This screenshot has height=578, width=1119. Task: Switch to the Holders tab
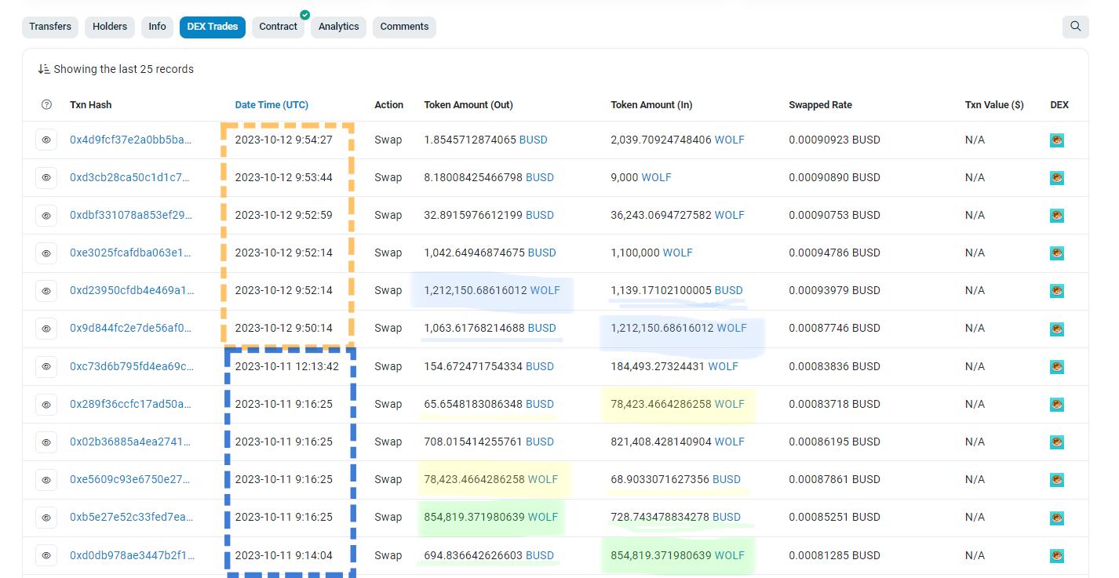[110, 27]
